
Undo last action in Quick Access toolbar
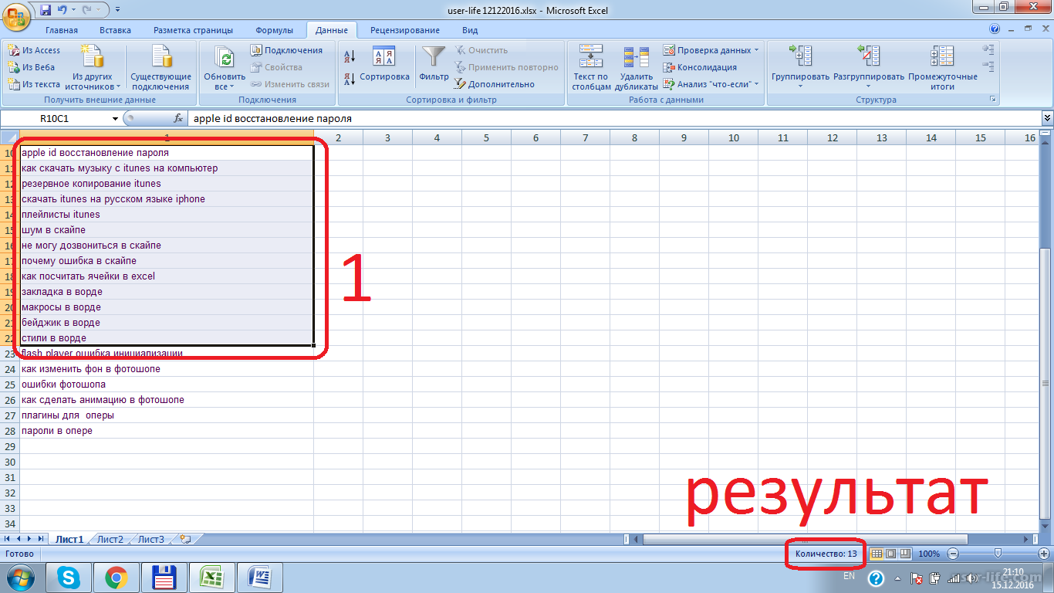[x=62, y=10]
